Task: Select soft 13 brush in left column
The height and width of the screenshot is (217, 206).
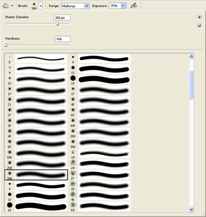Action: (36, 80)
